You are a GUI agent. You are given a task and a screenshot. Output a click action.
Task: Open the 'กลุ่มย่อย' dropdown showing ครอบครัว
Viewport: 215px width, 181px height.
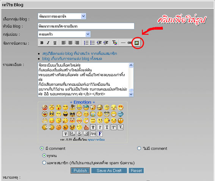64,34
